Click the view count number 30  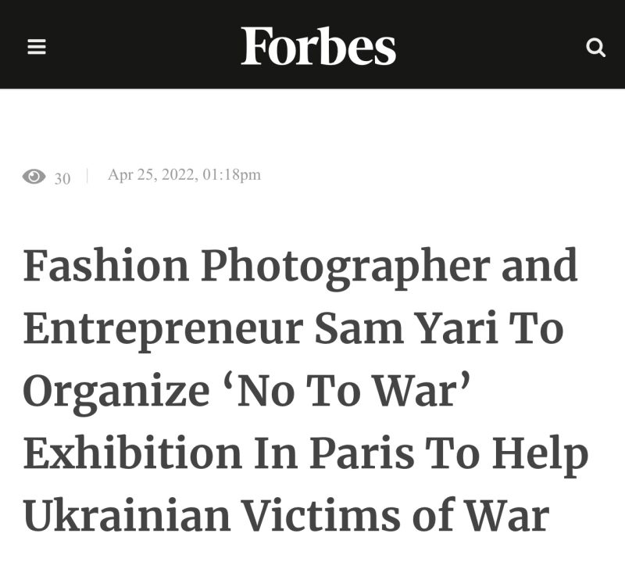click(x=62, y=178)
